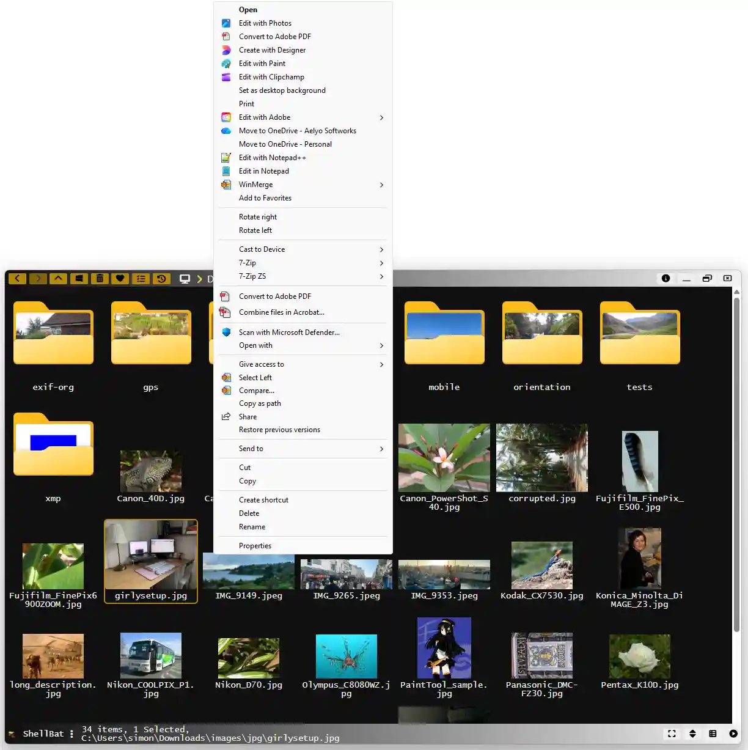Choose Rotate right from the context menu
Viewport: 748px width, 750px height.
coord(257,217)
